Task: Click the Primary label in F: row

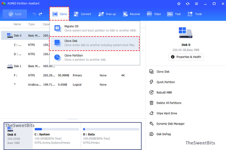Action: pos(77,75)
